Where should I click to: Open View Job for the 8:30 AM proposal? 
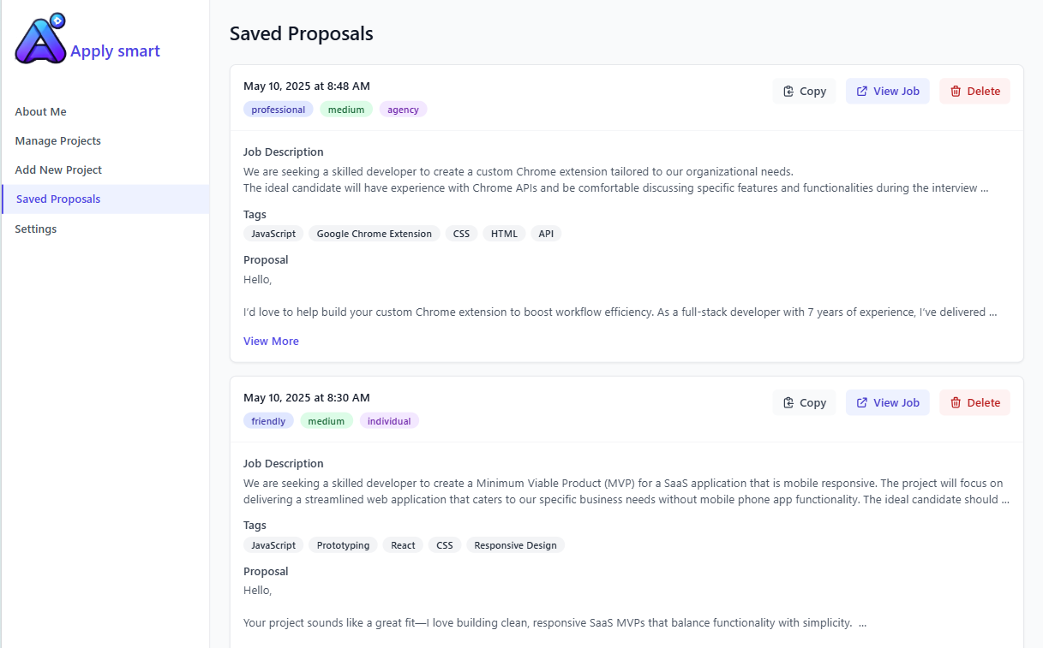(x=887, y=403)
